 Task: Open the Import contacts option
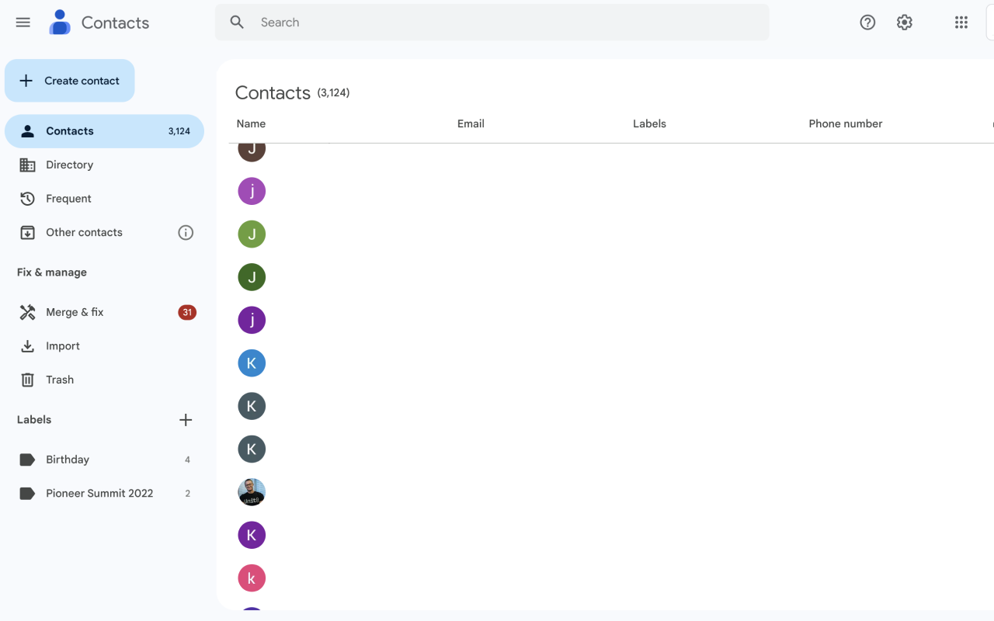[104, 346]
